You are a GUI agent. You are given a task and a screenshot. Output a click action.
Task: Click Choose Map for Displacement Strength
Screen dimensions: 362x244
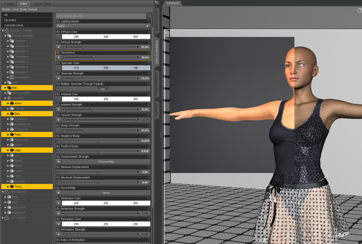106,161
